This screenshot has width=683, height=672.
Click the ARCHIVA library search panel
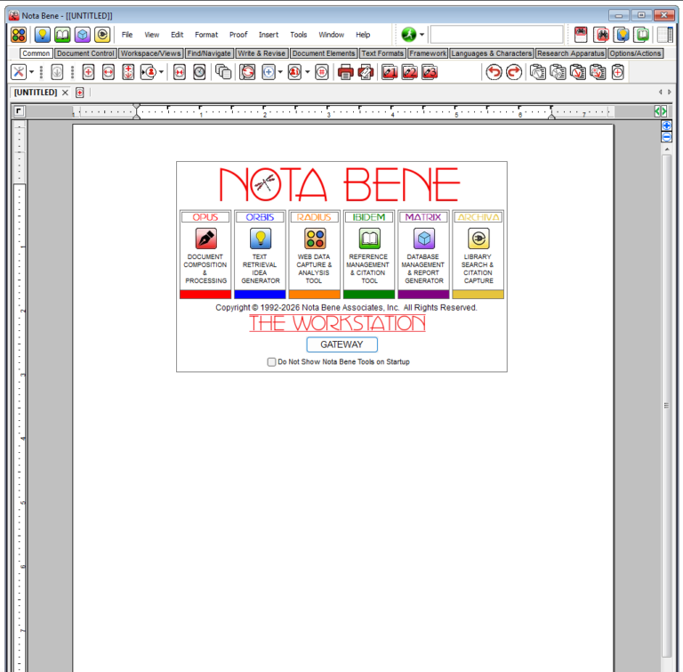[x=478, y=255]
